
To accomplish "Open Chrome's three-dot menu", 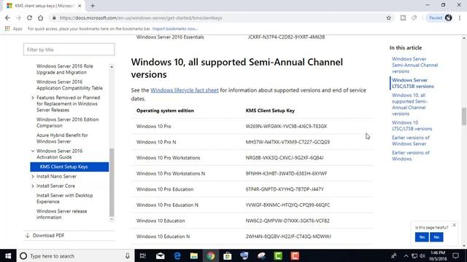I will pos(460,17).
